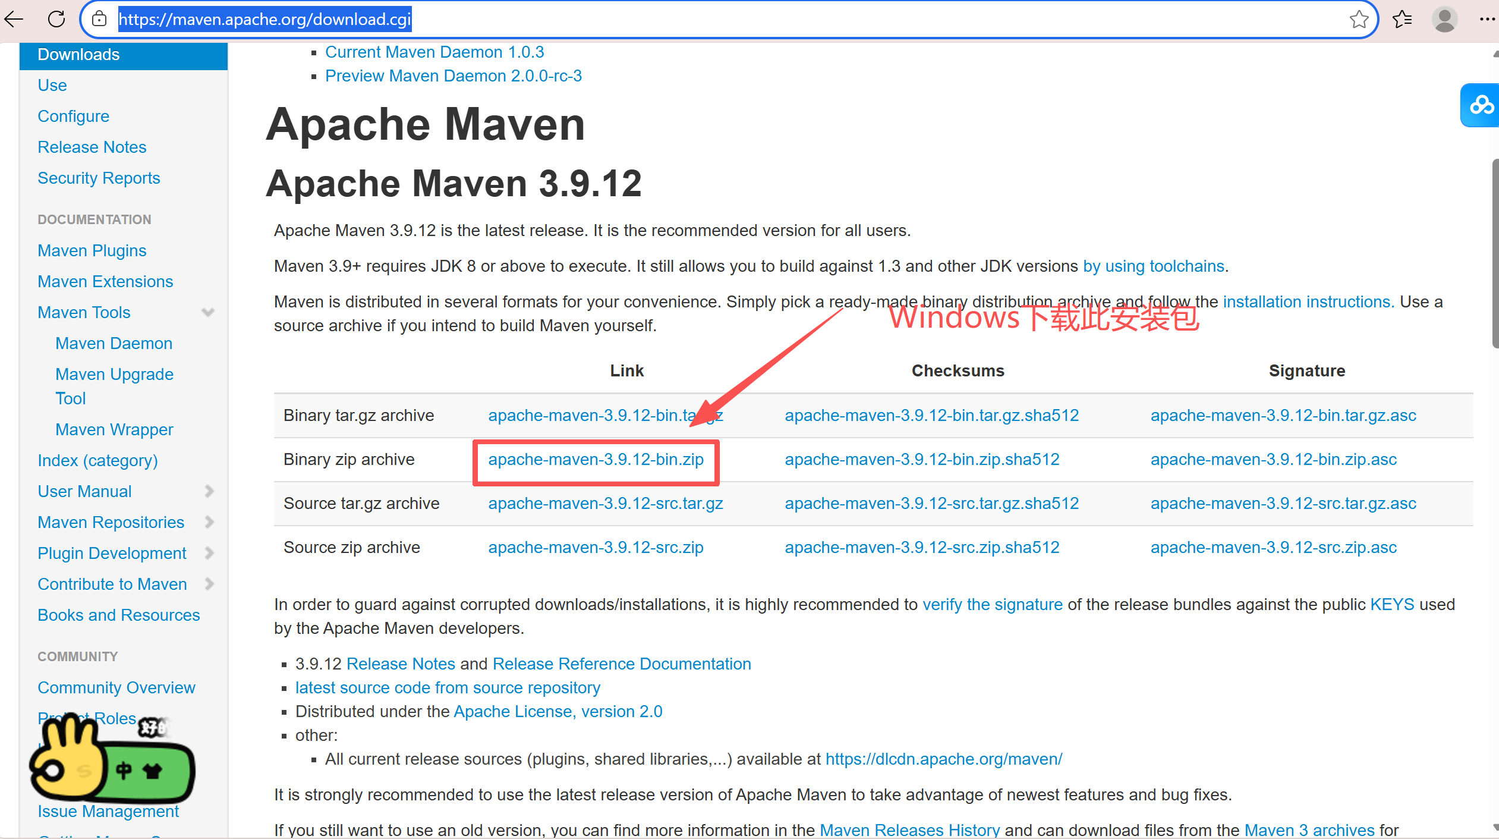Click the blue cloud floating icon

coord(1481,105)
